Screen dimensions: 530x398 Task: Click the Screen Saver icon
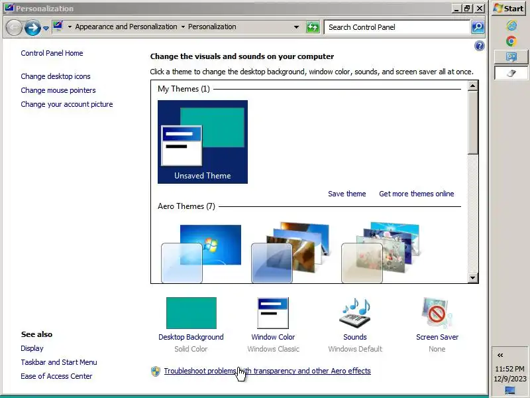(437, 313)
